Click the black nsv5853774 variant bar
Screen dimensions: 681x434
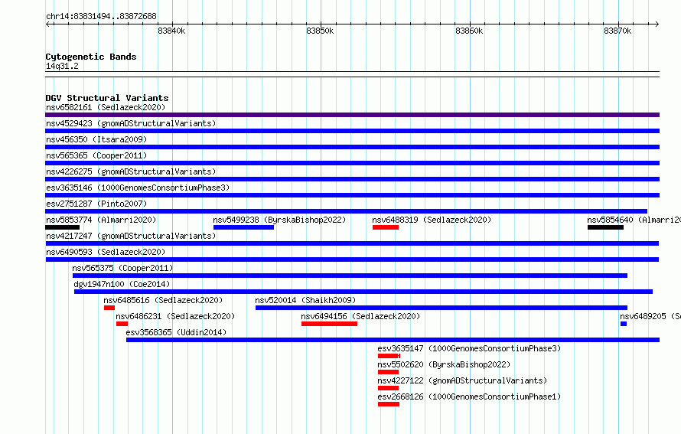[x=63, y=227]
